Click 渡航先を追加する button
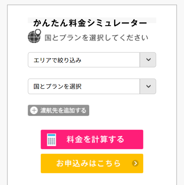The height and width of the screenshot is (185, 184). pos(58,111)
